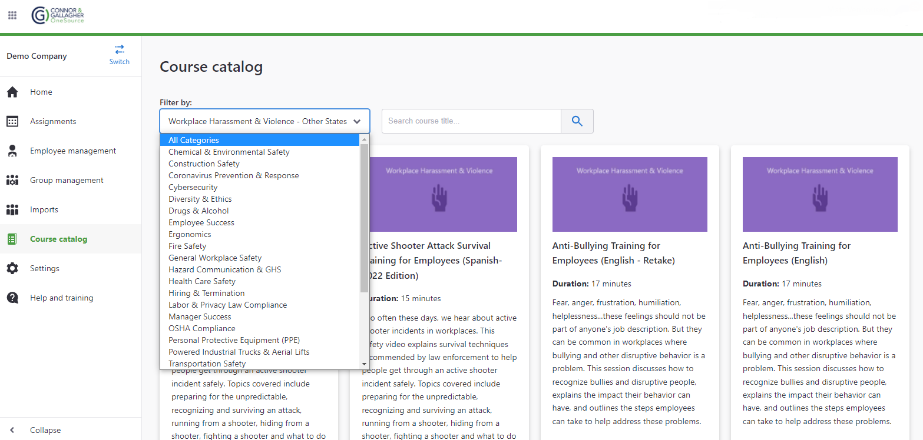Select Personal Protective Equipment (PPE) option
Viewport: 923px width, 440px height.
click(x=260, y=340)
